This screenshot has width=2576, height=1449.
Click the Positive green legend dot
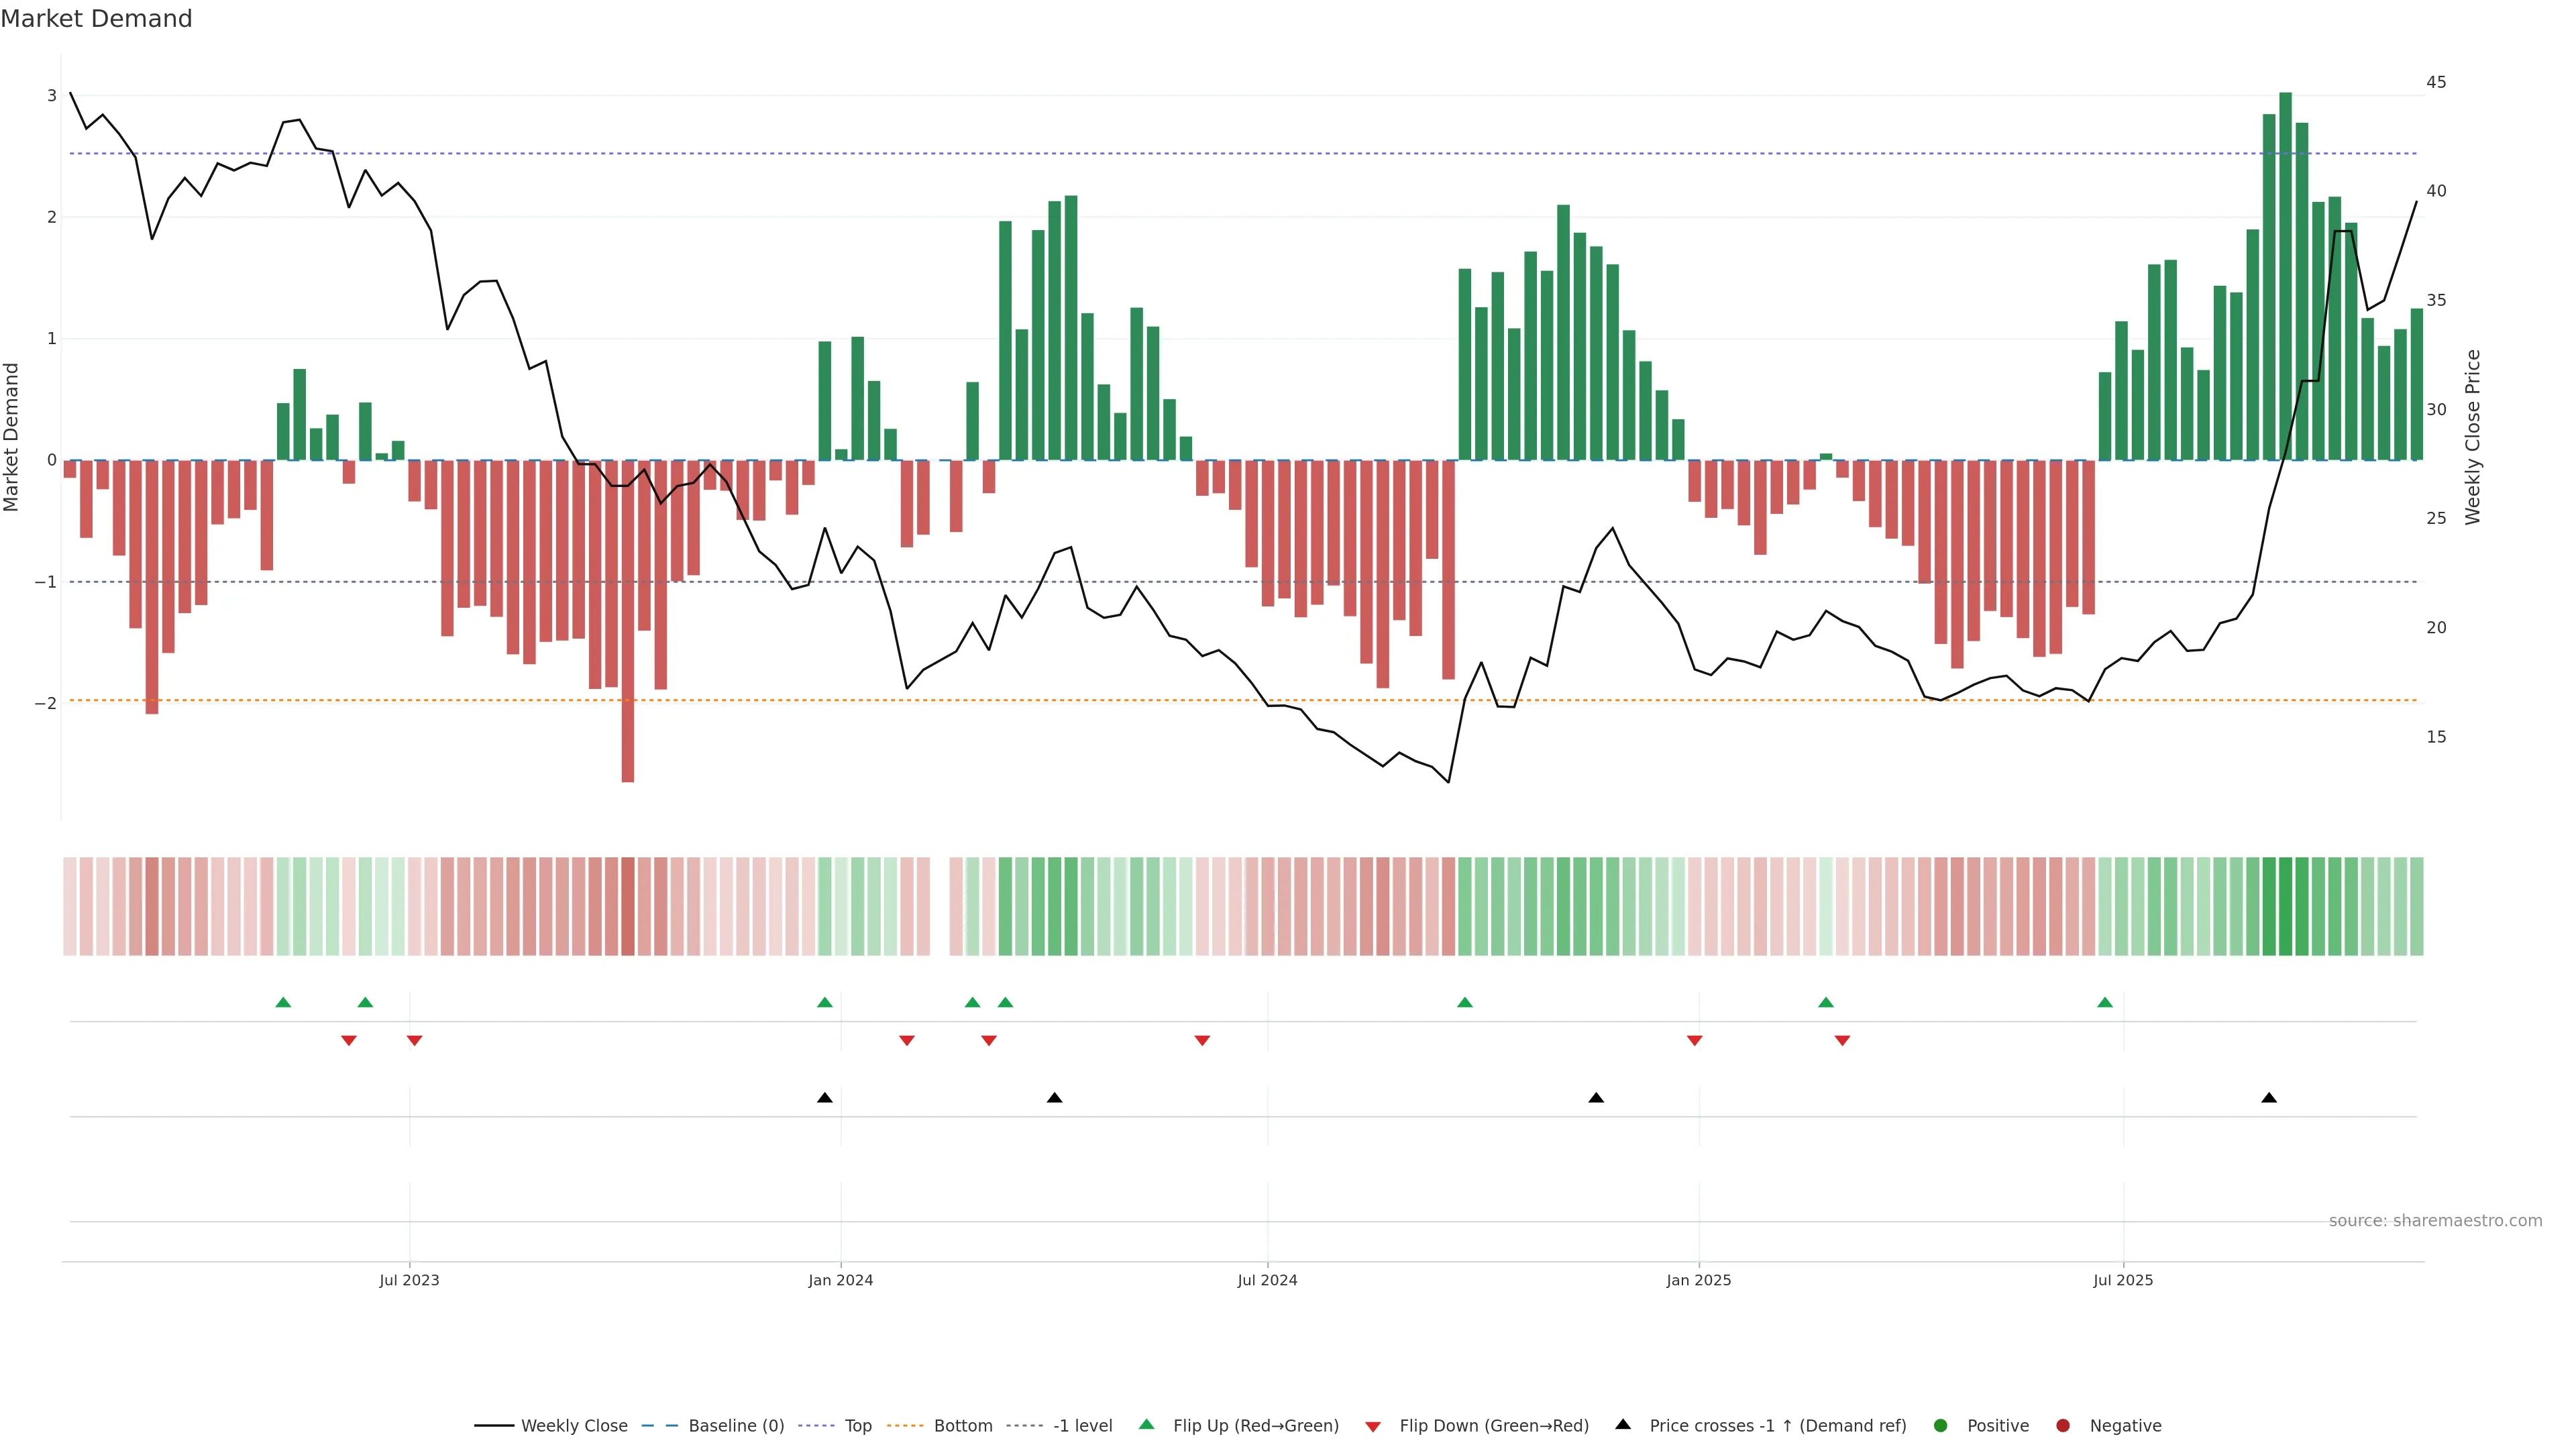click(1941, 1426)
